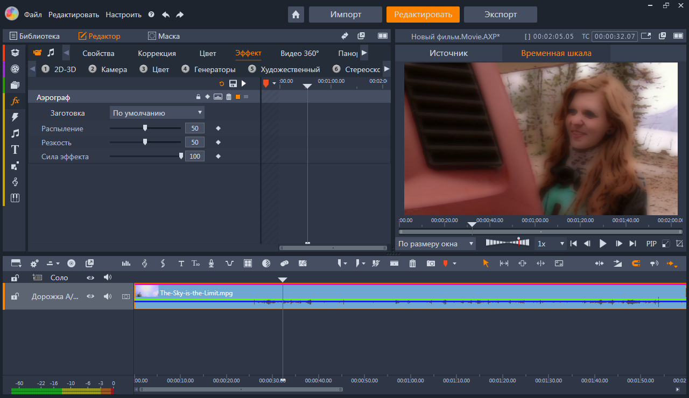
Task: Open the voice-over microphone tool
Action: (x=212, y=263)
